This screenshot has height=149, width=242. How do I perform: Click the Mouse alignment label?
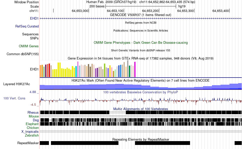[34, 116]
